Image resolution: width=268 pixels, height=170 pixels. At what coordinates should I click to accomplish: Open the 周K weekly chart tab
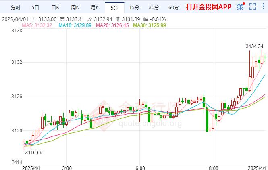(75, 8)
